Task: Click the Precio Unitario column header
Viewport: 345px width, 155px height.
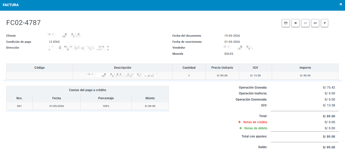Action: pos(222,68)
